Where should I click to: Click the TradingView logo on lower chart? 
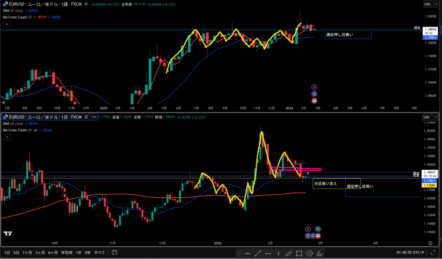tap(7, 234)
